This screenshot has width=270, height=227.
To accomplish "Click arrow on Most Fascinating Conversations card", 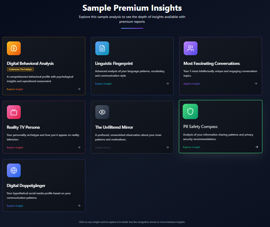I will coord(256,83).
